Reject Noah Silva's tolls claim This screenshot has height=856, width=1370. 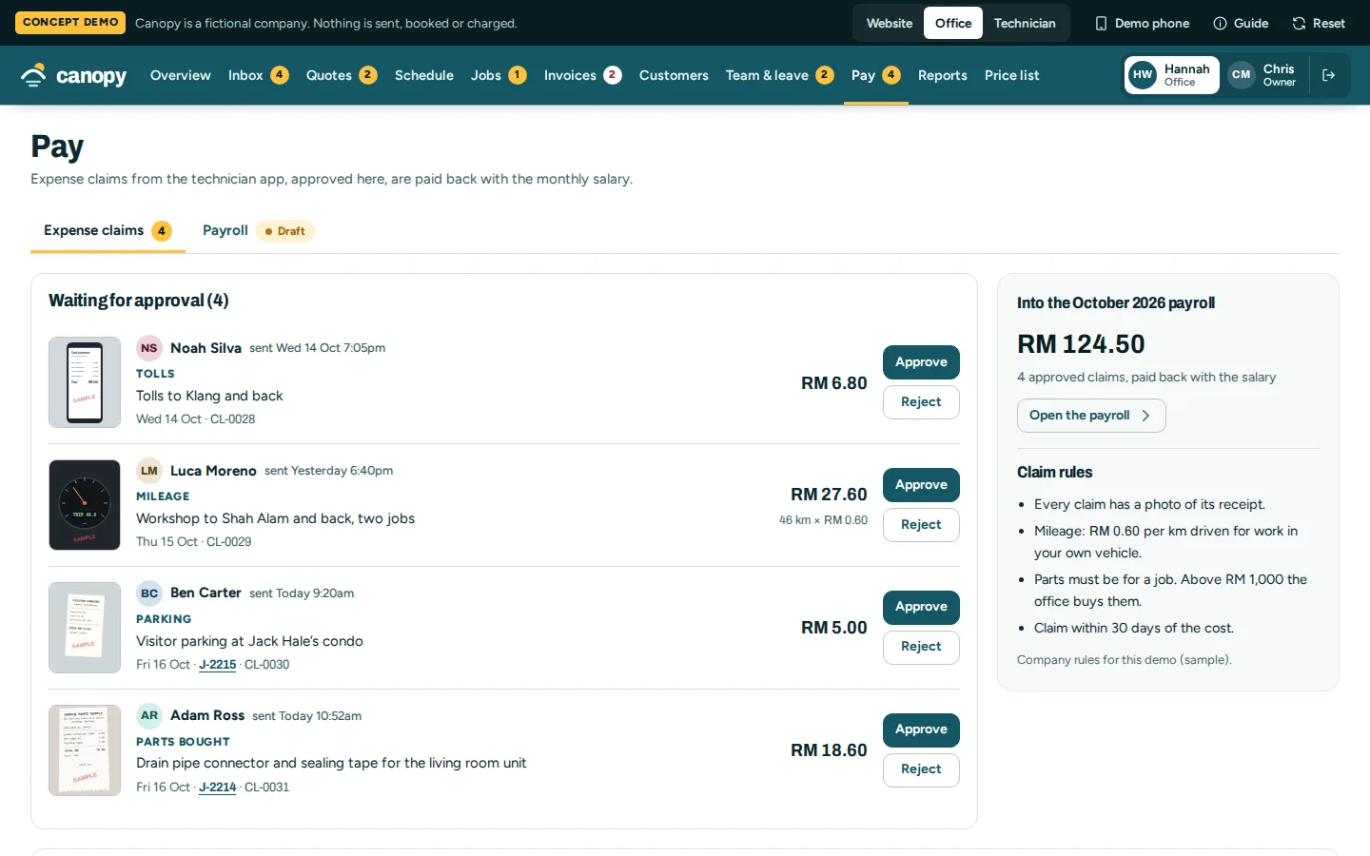click(x=921, y=402)
